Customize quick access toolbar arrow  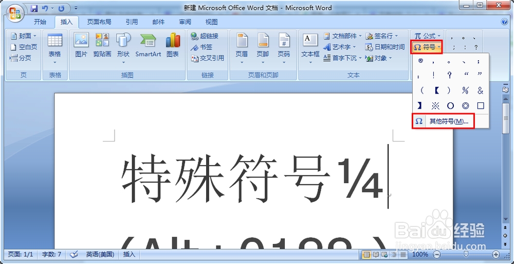(x=76, y=8)
